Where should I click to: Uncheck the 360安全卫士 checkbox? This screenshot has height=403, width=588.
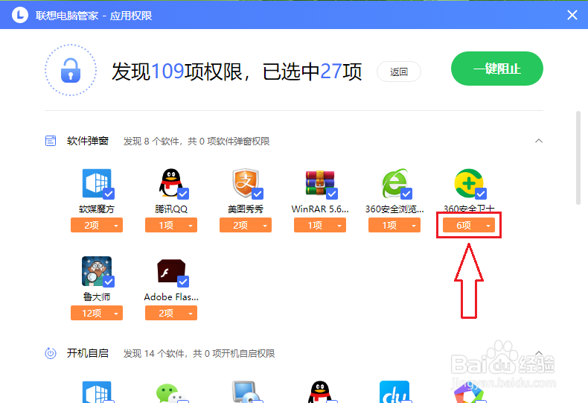[481, 194]
